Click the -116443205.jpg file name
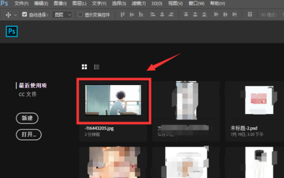Screen dimensions: 284x178 click(x=99, y=129)
